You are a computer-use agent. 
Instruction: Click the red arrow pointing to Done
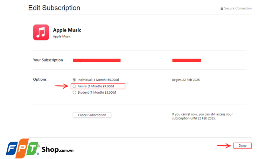point(224,145)
